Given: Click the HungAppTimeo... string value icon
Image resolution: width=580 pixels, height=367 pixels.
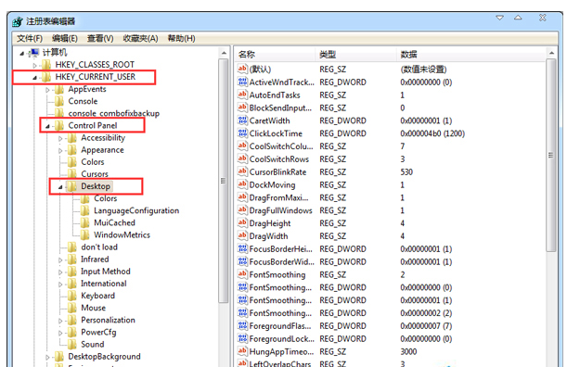Looking at the screenshot, I should click(x=242, y=351).
